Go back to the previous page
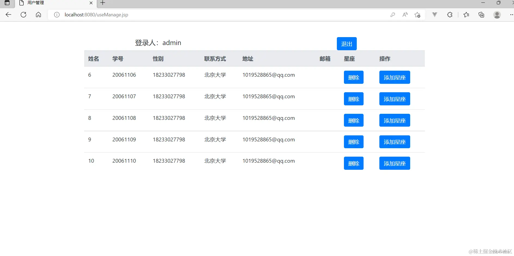 point(8,15)
